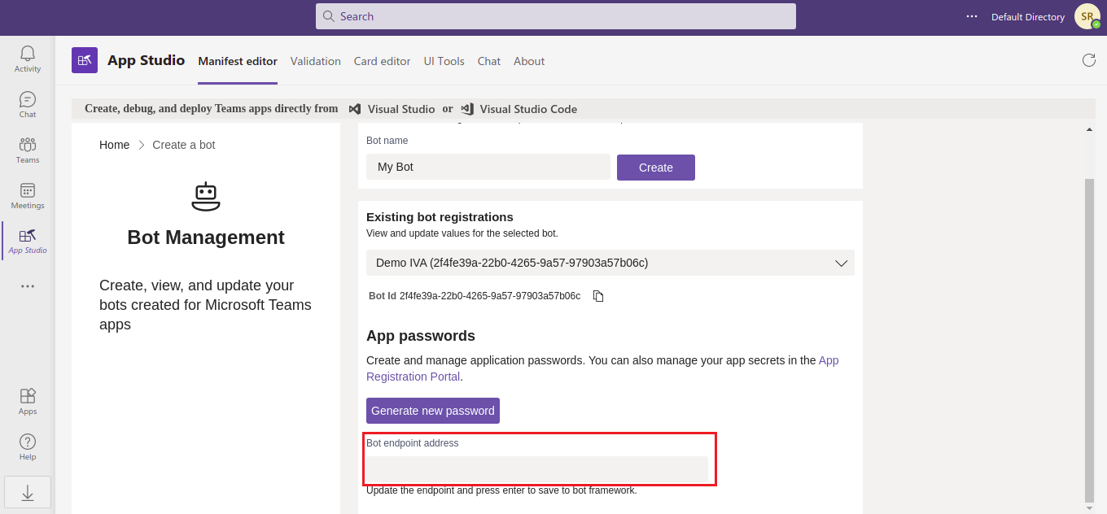Image resolution: width=1107 pixels, height=514 pixels.
Task: Refresh the App Studio tab
Action: click(x=1088, y=60)
